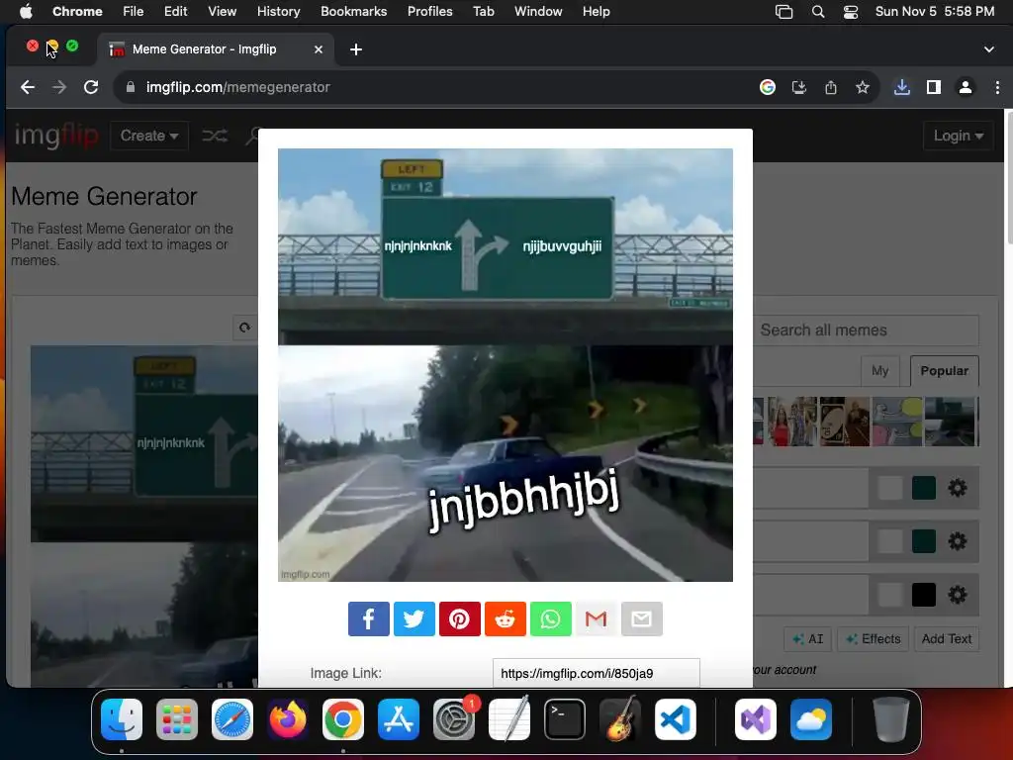The width and height of the screenshot is (1013, 760).
Task: Switch to the My tab
Action: point(879,371)
